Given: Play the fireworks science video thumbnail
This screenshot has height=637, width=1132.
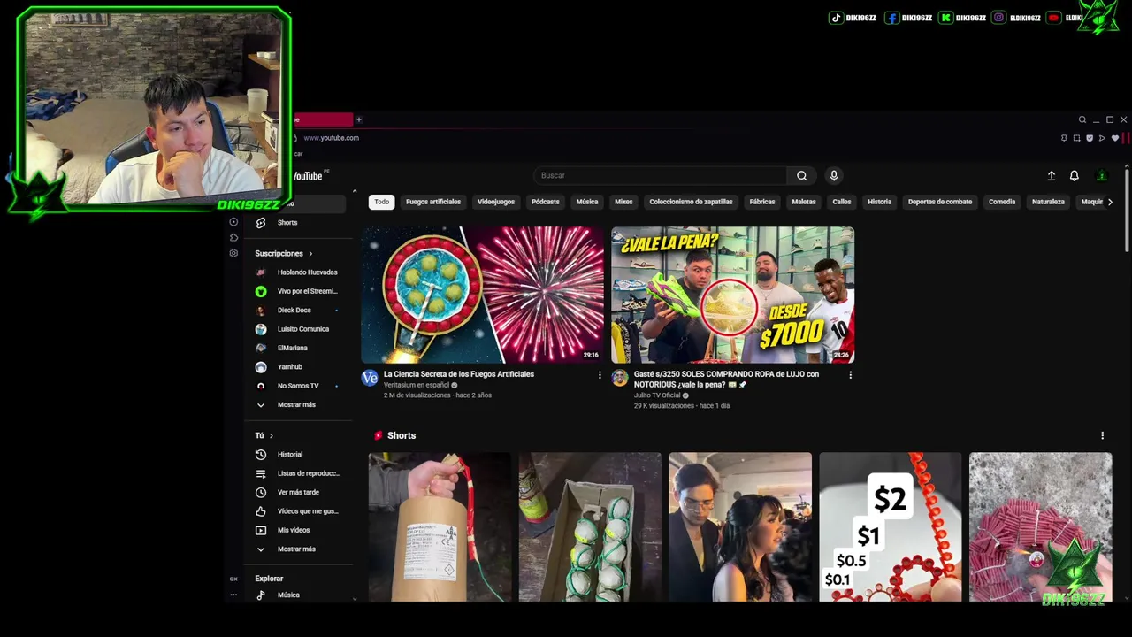Looking at the screenshot, I should coord(482,295).
